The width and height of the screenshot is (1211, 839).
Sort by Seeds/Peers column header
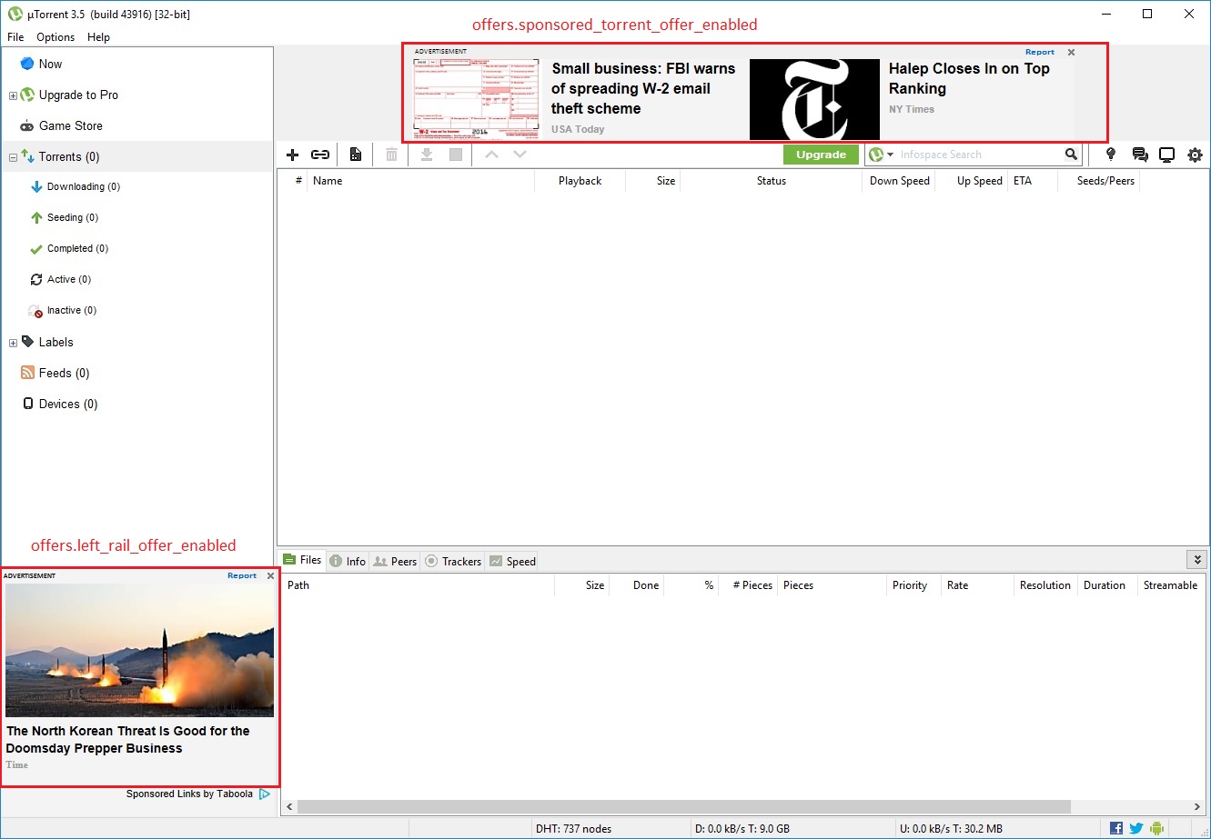click(1105, 181)
